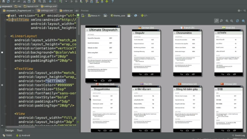Click the Cut scissors icon in toolbar
The height and width of the screenshot is (139, 247).
[x=24, y=2]
